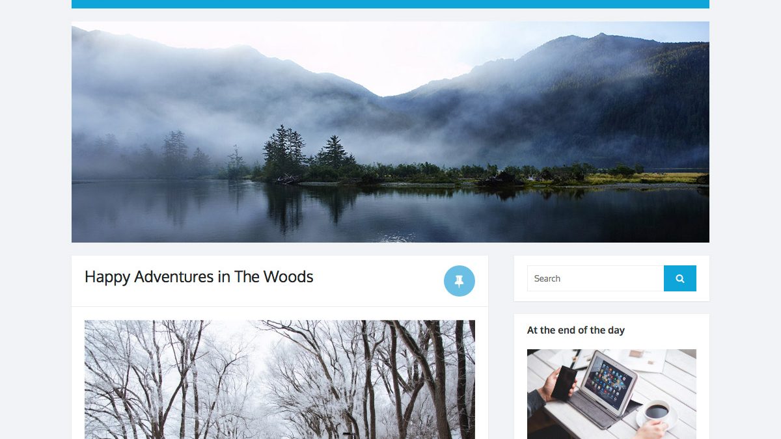Screen dimensions: 781x439
Task: Click the magnifying glass search button
Action: point(680,278)
